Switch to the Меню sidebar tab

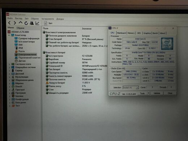pos(11,27)
